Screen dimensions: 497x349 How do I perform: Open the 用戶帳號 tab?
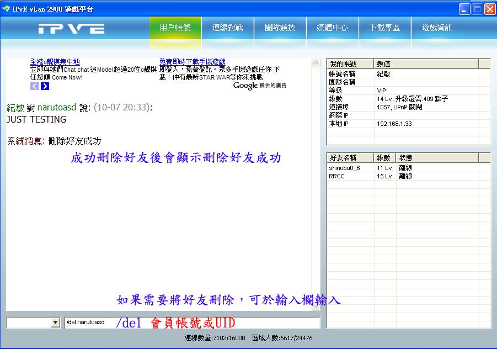[x=175, y=28]
